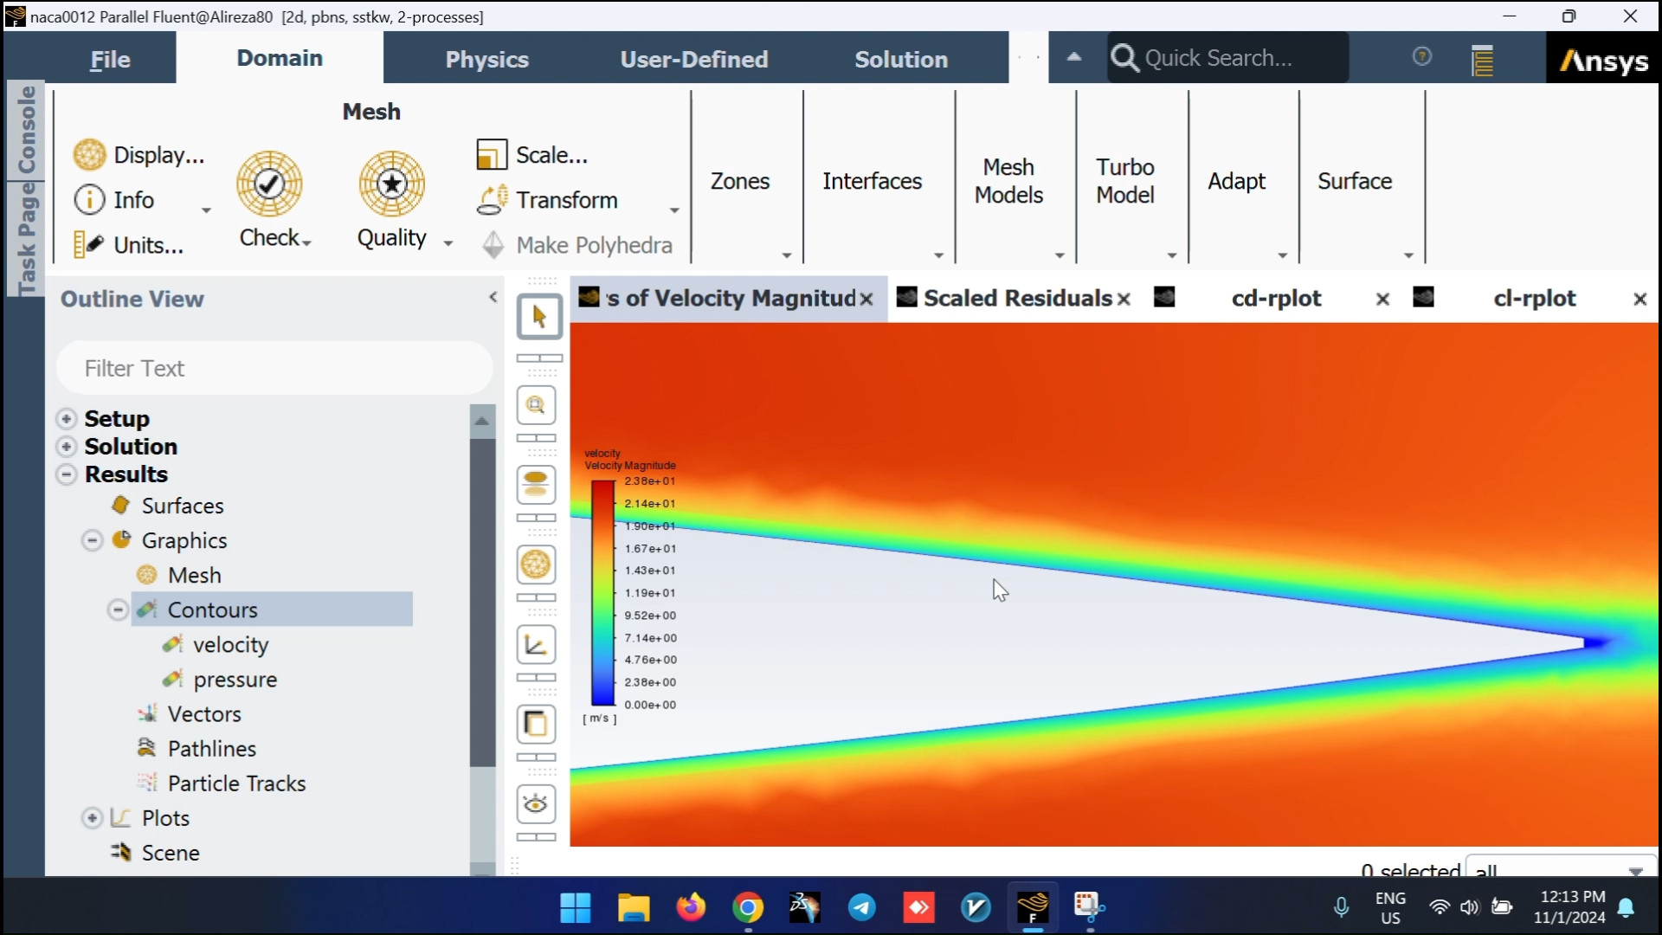Open Telegram from the taskbar
The image size is (1662, 935).
click(x=861, y=907)
